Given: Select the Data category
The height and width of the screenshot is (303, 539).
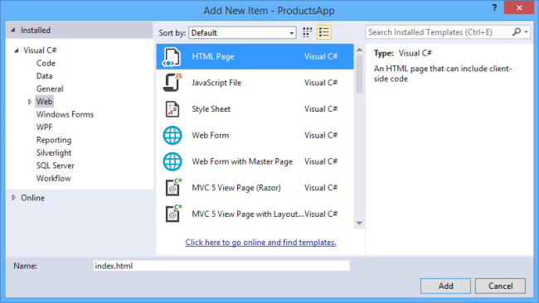Looking at the screenshot, I should 44,76.
